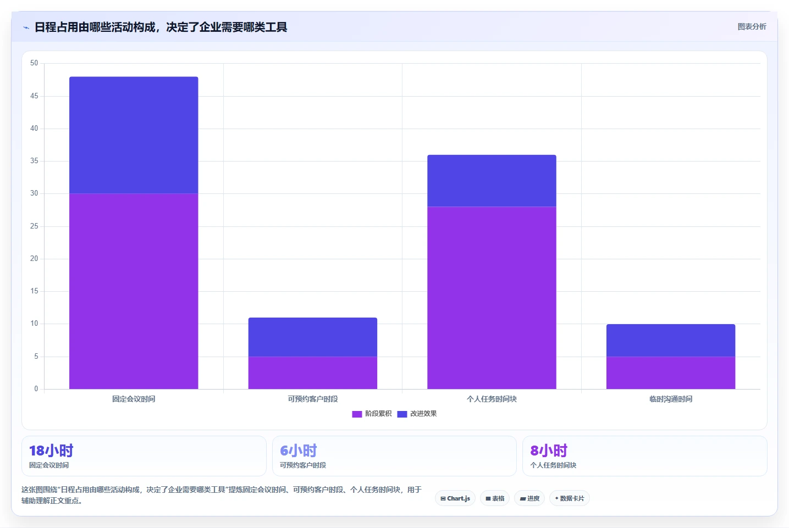The height and width of the screenshot is (528, 789).
Task: Click the blue 改进效果 legend swatch
Action: tap(402, 414)
